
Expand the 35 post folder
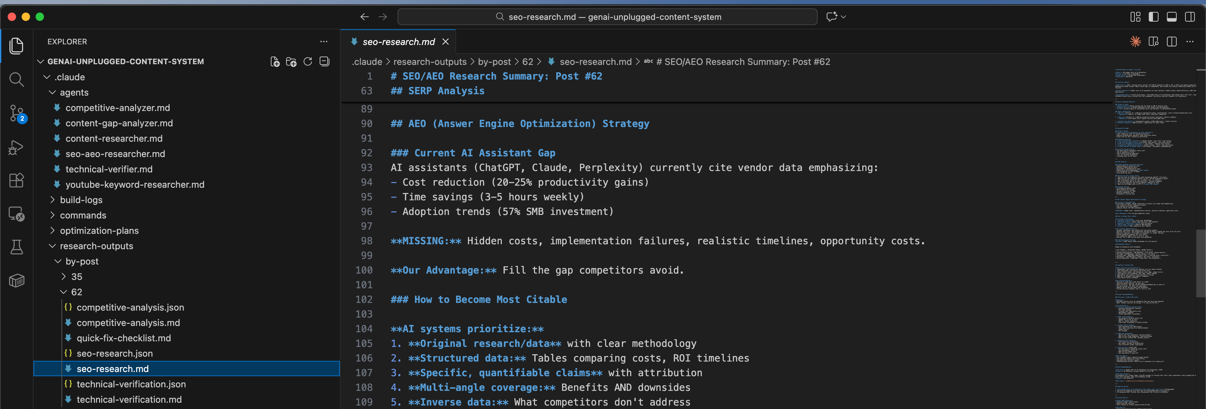click(x=76, y=277)
